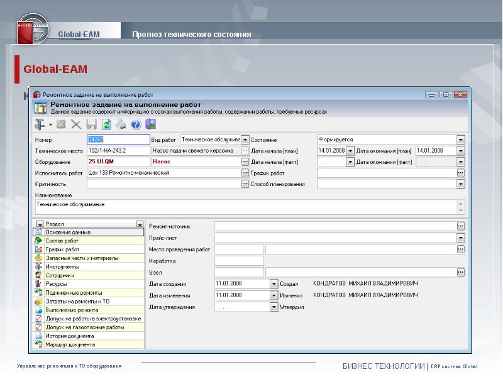Click the Save (floppy disk) toolbar icon
Screen dimensions: 503x377
[91, 124]
